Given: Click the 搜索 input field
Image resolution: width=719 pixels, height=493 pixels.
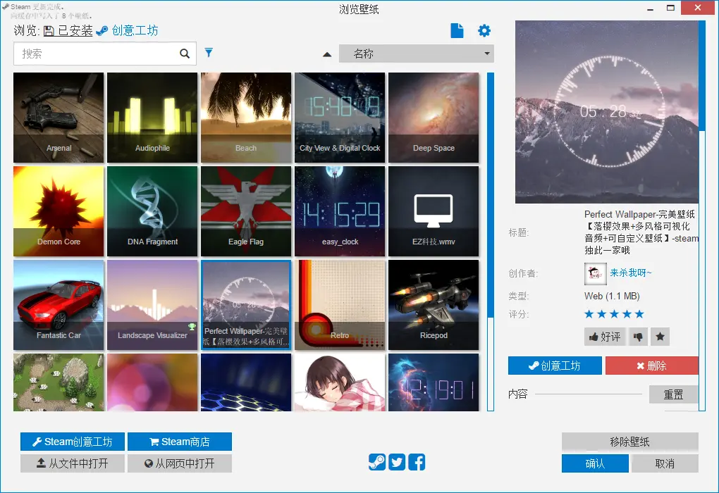Looking at the screenshot, I should coord(105,54).
